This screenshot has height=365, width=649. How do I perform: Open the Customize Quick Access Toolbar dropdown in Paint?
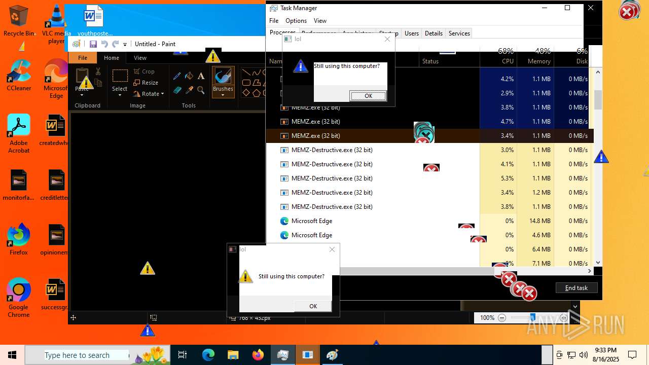pyautogui.click(x=125, y=45)
